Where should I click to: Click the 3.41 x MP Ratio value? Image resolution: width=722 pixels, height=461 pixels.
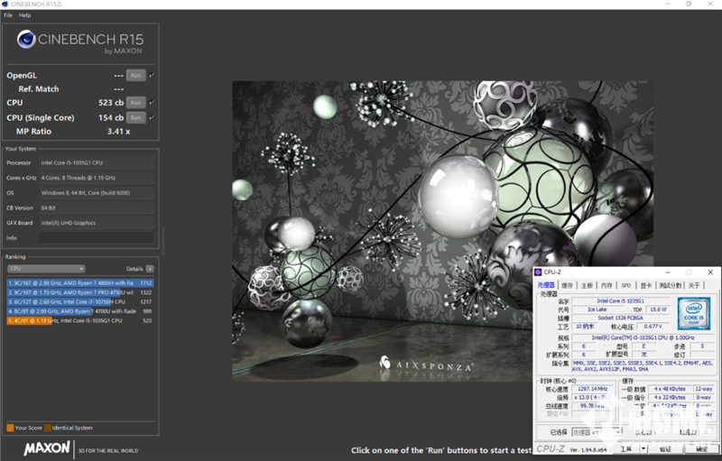tap(118, 132)
